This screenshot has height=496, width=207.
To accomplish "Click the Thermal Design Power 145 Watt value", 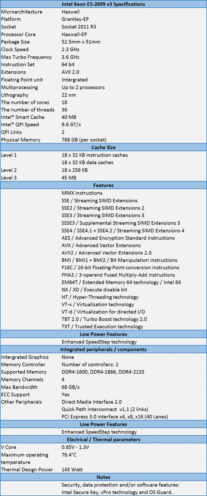I will coord(72,470).
